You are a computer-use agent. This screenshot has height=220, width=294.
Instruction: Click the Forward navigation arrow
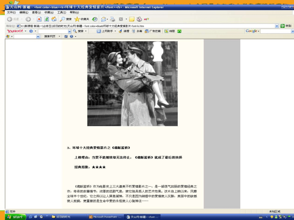coord(28,19)
